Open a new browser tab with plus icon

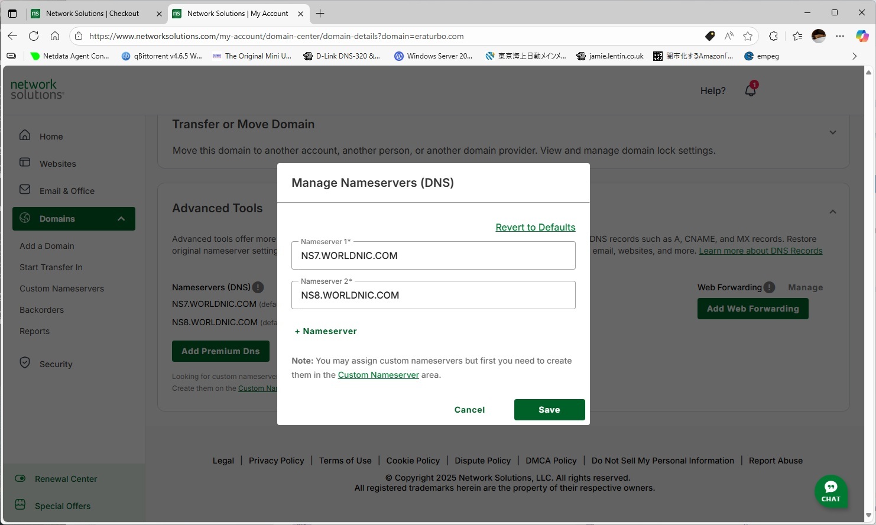tap(320, 13)
